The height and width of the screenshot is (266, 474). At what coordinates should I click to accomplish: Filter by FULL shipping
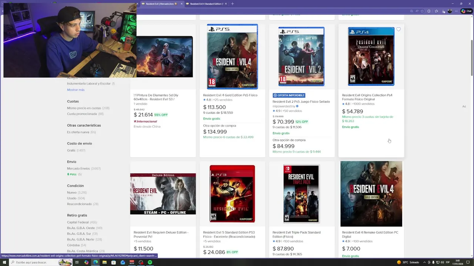[x=74, y=174]
